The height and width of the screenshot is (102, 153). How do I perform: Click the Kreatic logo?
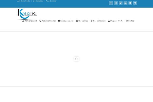point(27,14)
